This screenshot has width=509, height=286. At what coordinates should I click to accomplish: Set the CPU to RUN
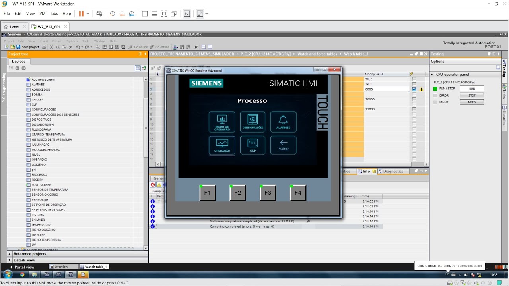click(472, 89)
